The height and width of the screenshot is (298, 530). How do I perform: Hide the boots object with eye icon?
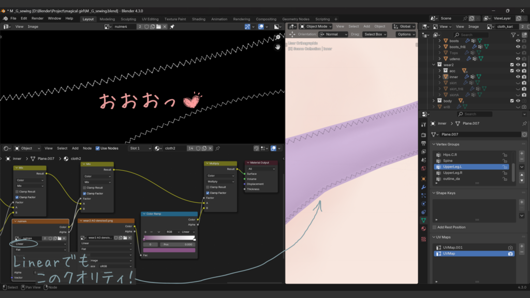(518, 40)
